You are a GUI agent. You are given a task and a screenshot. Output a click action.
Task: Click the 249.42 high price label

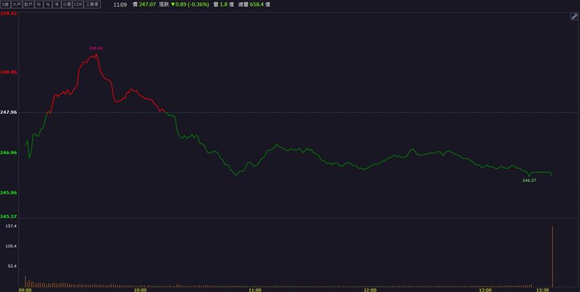pos(96,48)
